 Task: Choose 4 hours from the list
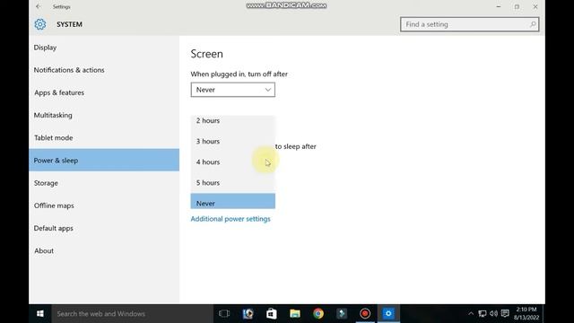point(233,161)
